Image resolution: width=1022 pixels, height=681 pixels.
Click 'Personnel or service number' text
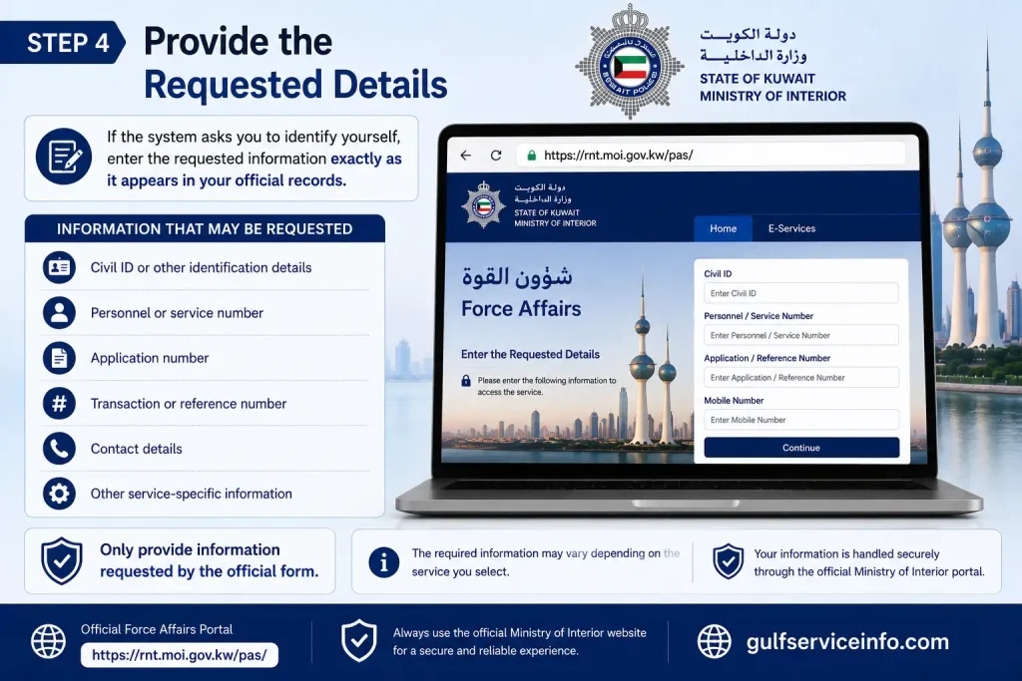(x=177, y=313)
